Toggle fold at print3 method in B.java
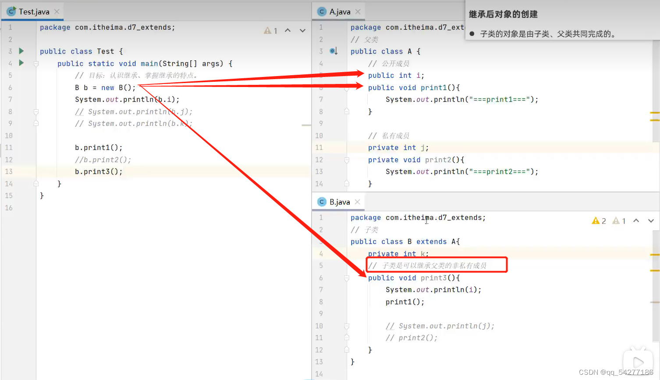 click(347, 278)
